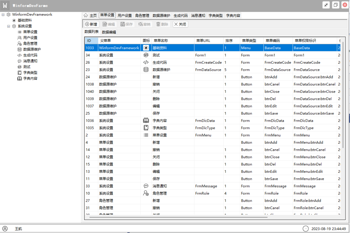Switch to the 用户设置 tab

point(124,15)
